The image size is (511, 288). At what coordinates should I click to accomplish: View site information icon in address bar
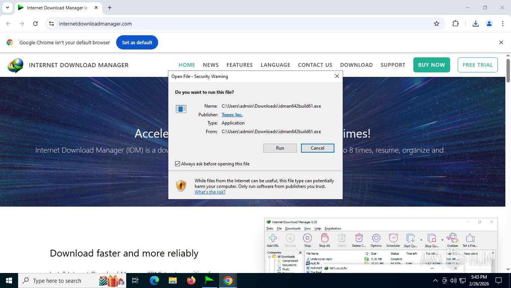click(51, 24)
